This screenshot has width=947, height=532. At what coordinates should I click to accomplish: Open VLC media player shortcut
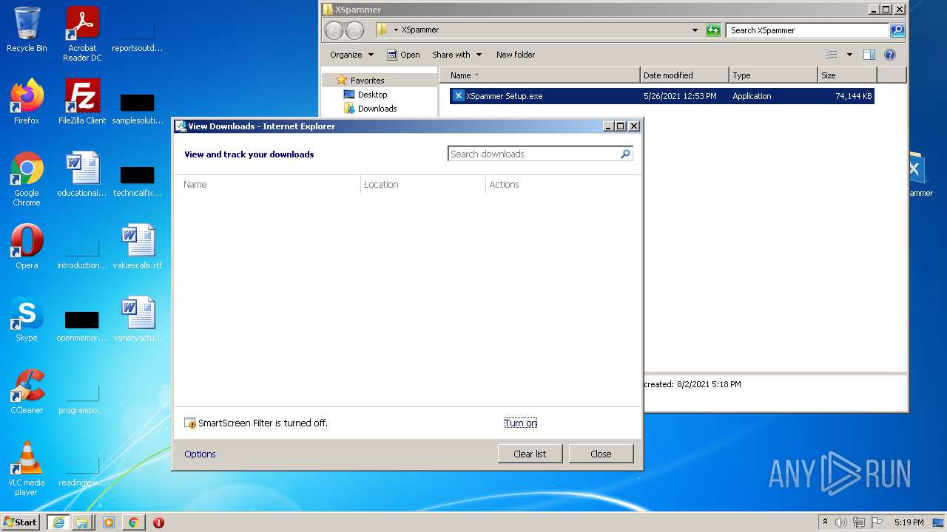pos(27,468)
